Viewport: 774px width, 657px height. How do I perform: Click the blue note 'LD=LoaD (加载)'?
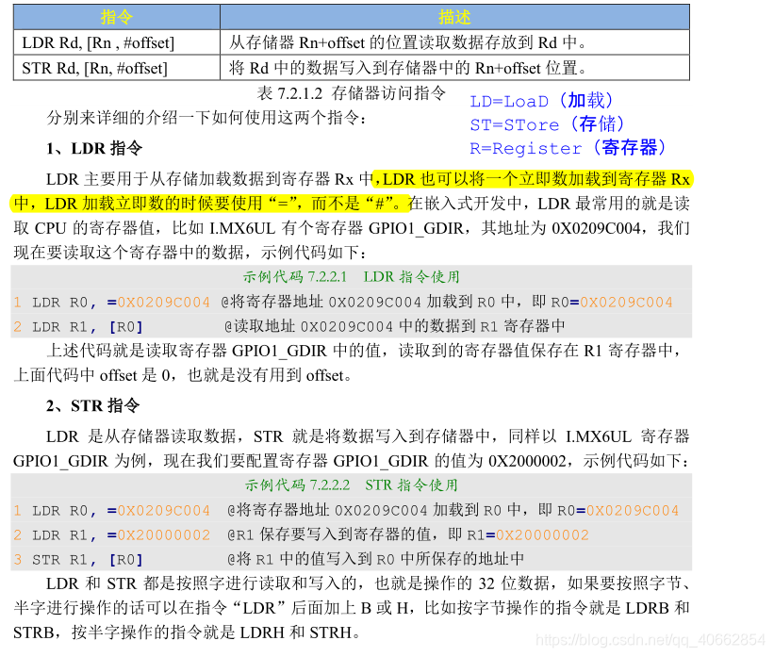pyautogui.click(x=541, y=101)
